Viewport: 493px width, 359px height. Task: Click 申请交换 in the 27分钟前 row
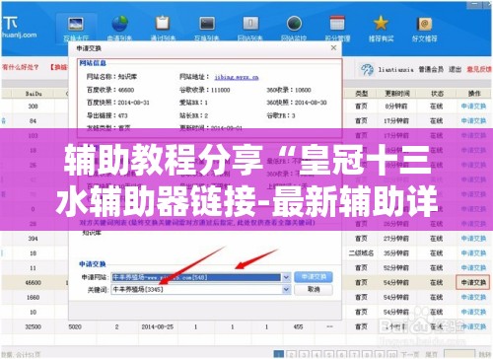pos(473,239)
